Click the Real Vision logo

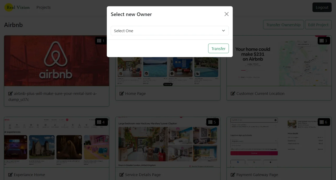17,7
